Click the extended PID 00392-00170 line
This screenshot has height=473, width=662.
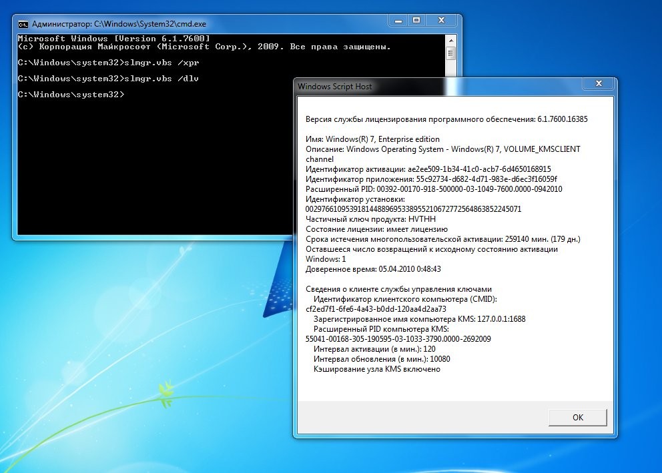tap(434, 189)
